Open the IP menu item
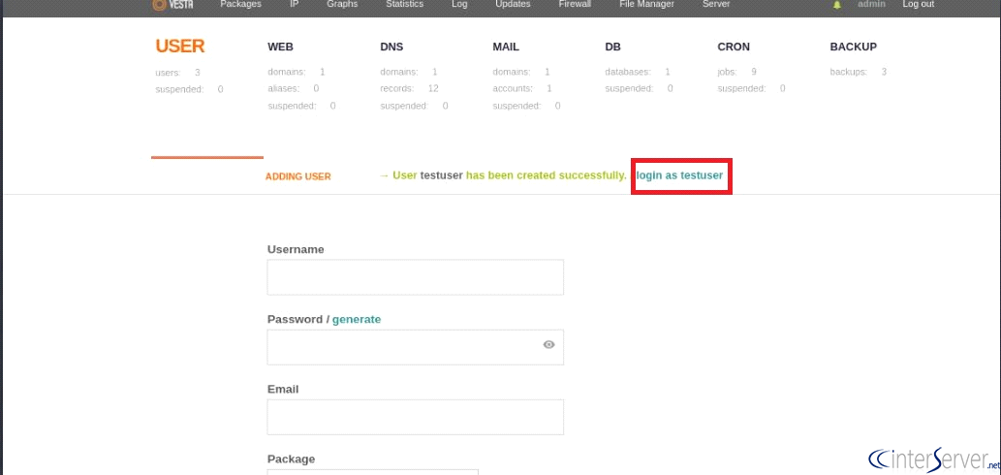 coord(295,4)
